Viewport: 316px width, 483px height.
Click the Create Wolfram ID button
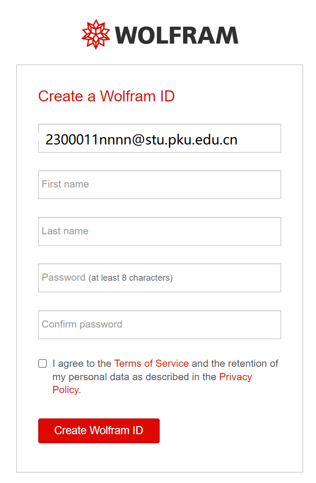(x=99, y=430)
